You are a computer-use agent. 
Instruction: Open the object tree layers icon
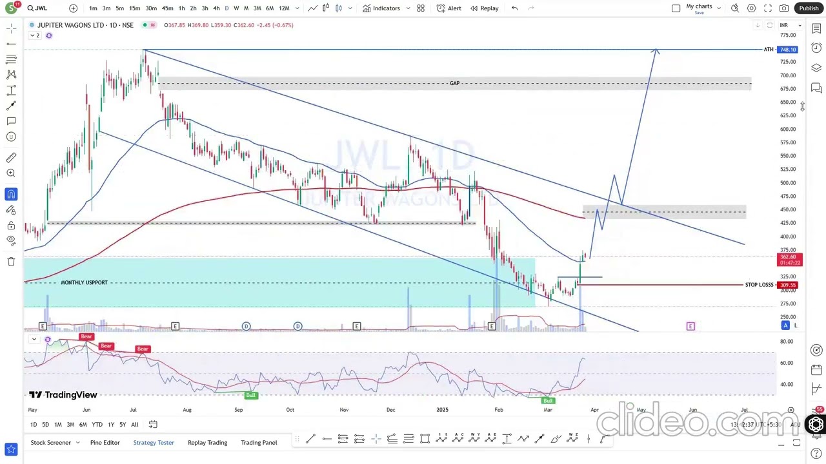pos(816,68)
